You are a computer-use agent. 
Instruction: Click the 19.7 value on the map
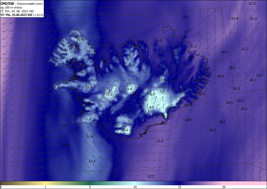coord(259,75)
